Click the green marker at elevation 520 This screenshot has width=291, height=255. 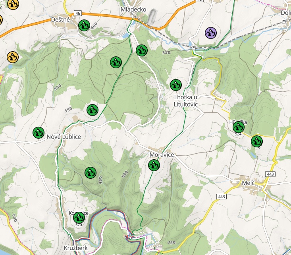pos(79,217)
